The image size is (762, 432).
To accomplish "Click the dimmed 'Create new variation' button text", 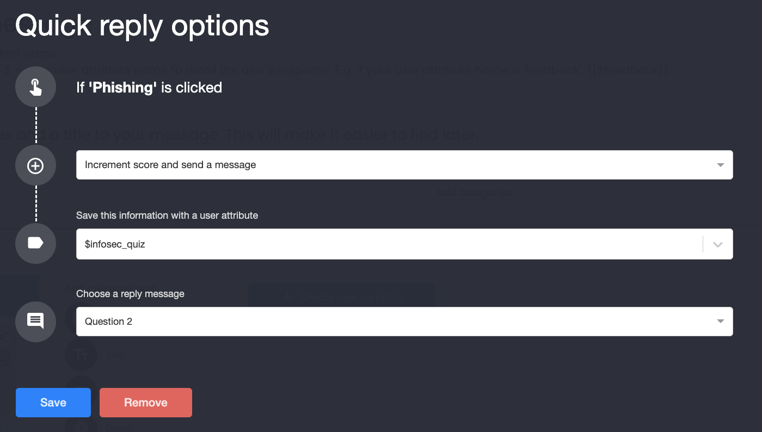I will [x=352, y=298].
